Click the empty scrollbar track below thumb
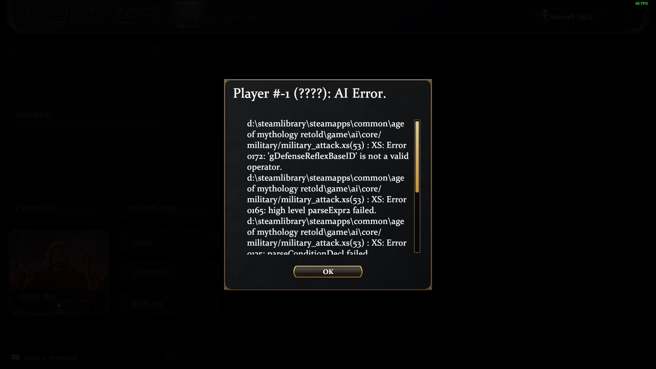Image resolution: width=656 pixels, height=369 pixels. click(417, 222)
